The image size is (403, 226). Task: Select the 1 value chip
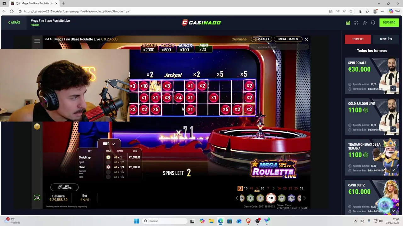coord(250,198)
